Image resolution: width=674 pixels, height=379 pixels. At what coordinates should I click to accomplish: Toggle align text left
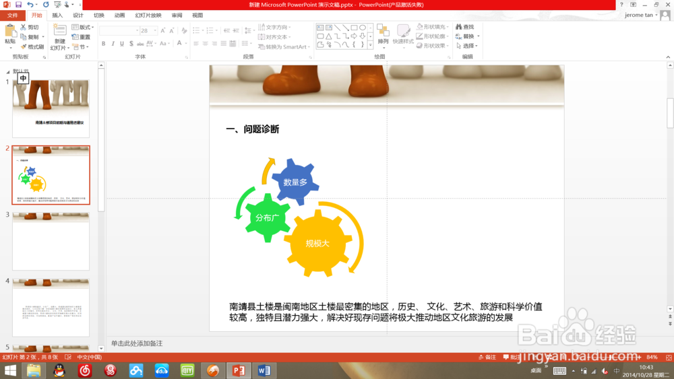(x=196, y=43)
